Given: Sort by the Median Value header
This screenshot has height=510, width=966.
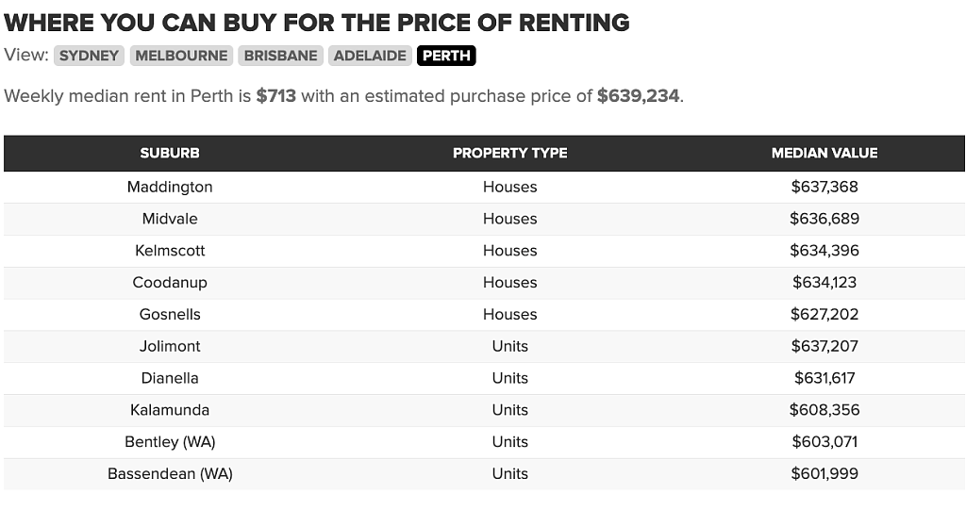Looking at the screenshot, I should point(824,154).
